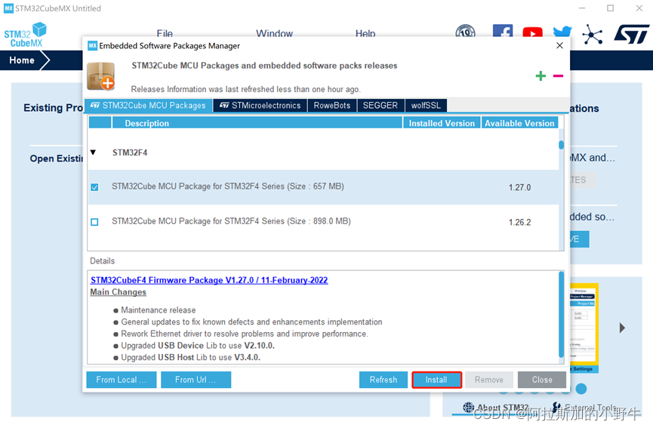Image resolution: width=653 pixels, height=428 pixels.
Task: Click the dialog's bottom Close button
Action: (x=542, y=380)
